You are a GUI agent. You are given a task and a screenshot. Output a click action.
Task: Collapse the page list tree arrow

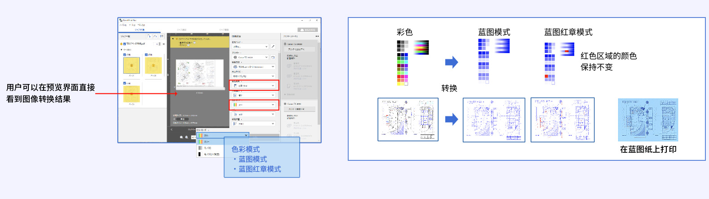[x=121, y=49]
